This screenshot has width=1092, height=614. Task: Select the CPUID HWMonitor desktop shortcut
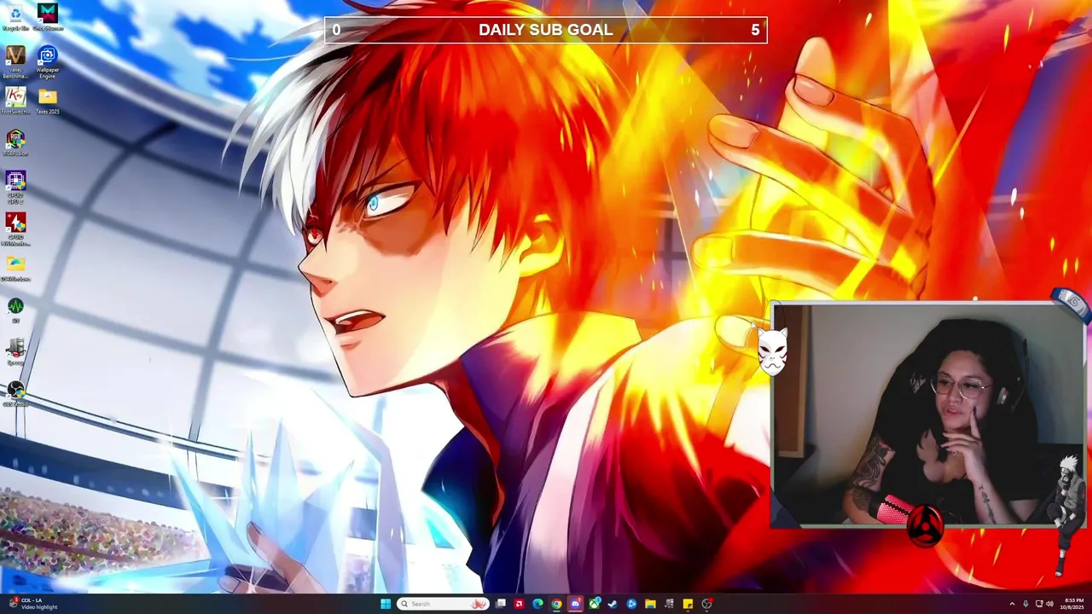[x=15, y=229]
